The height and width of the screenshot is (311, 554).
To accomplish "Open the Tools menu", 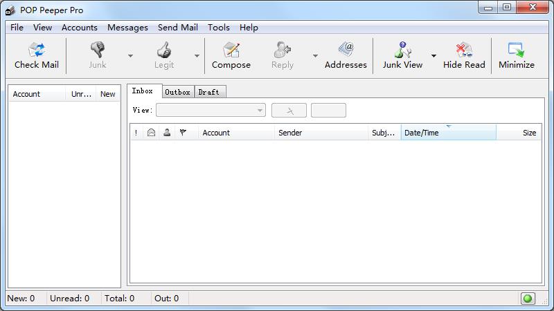I will tap(219, 28).
